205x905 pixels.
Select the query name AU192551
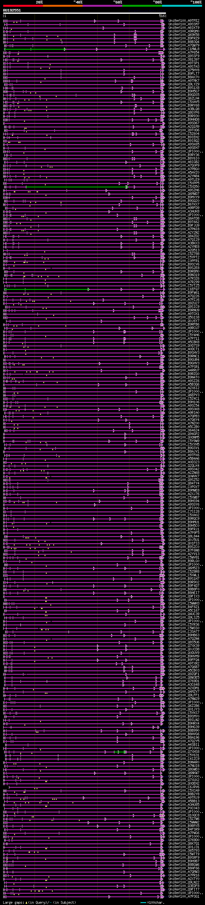pyautogui.click(x=12, y=11)
